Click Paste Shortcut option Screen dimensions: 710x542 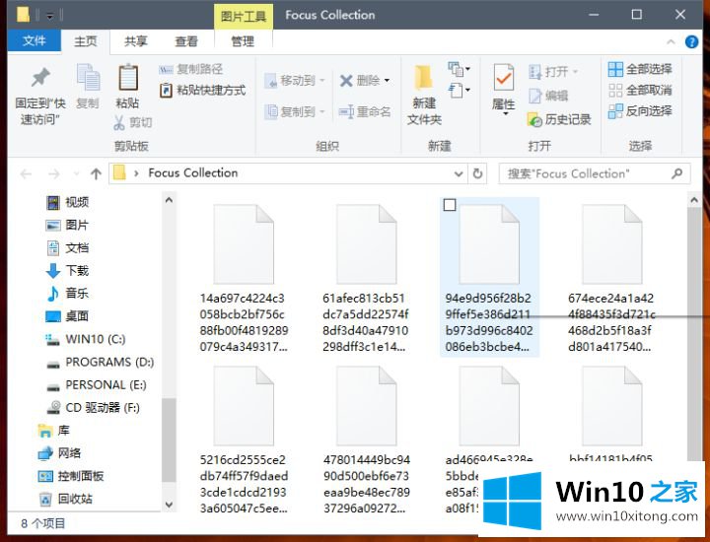pyautogui.click(x=202, y=90)
